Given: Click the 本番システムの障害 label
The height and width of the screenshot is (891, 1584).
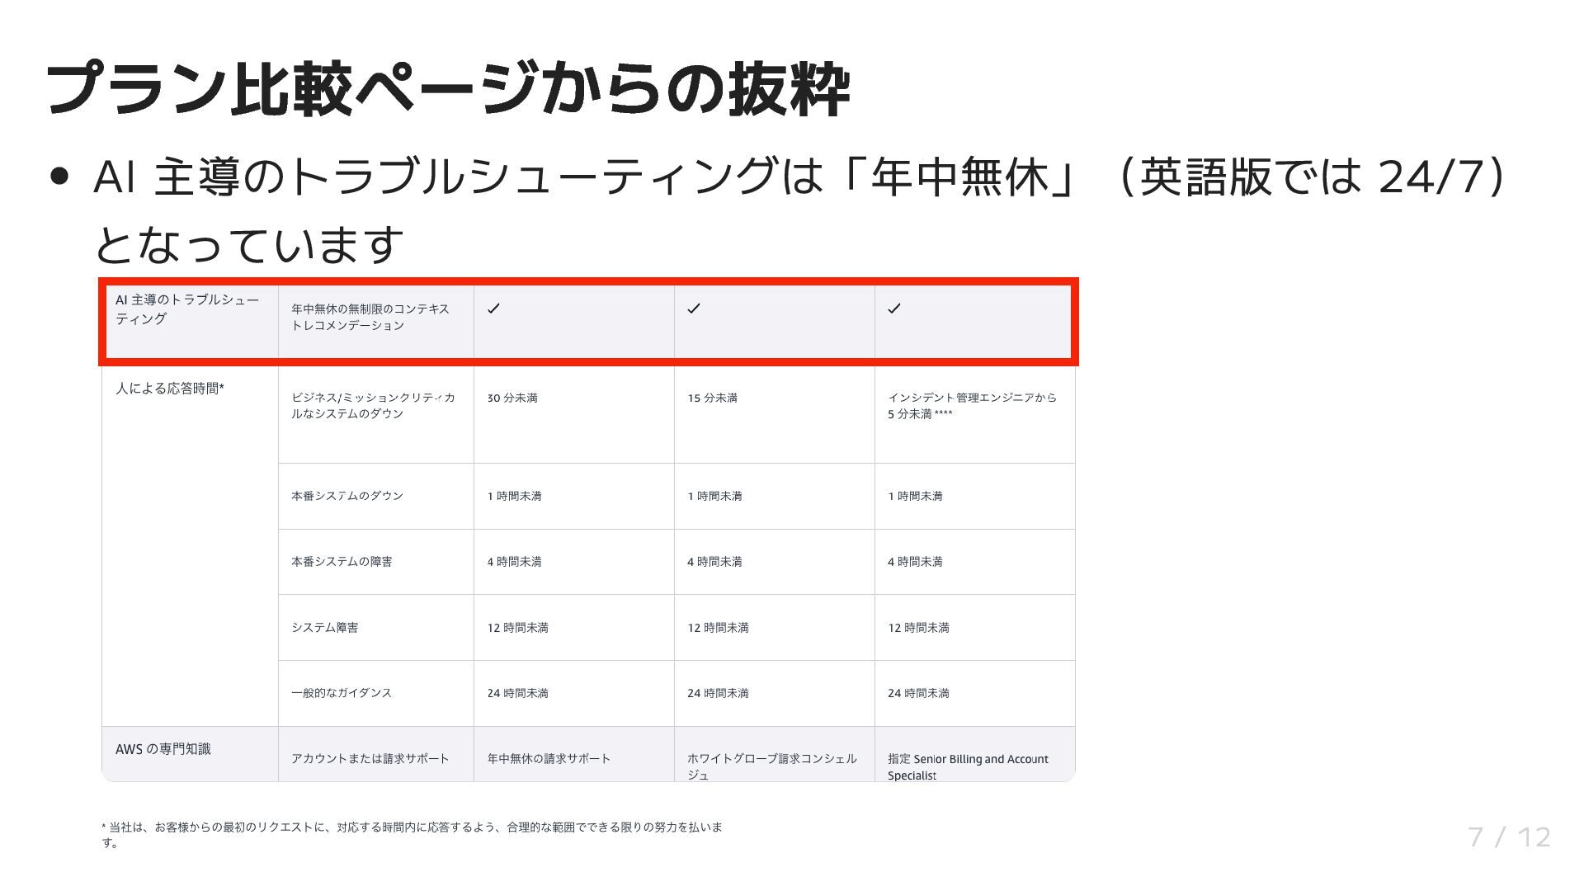Looking at the screenshot, I should pyautogui.click(x=342, y=562).
